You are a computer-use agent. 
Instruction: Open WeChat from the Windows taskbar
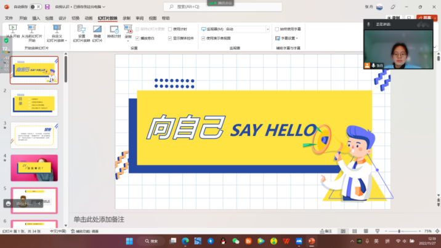click(235, 241)
